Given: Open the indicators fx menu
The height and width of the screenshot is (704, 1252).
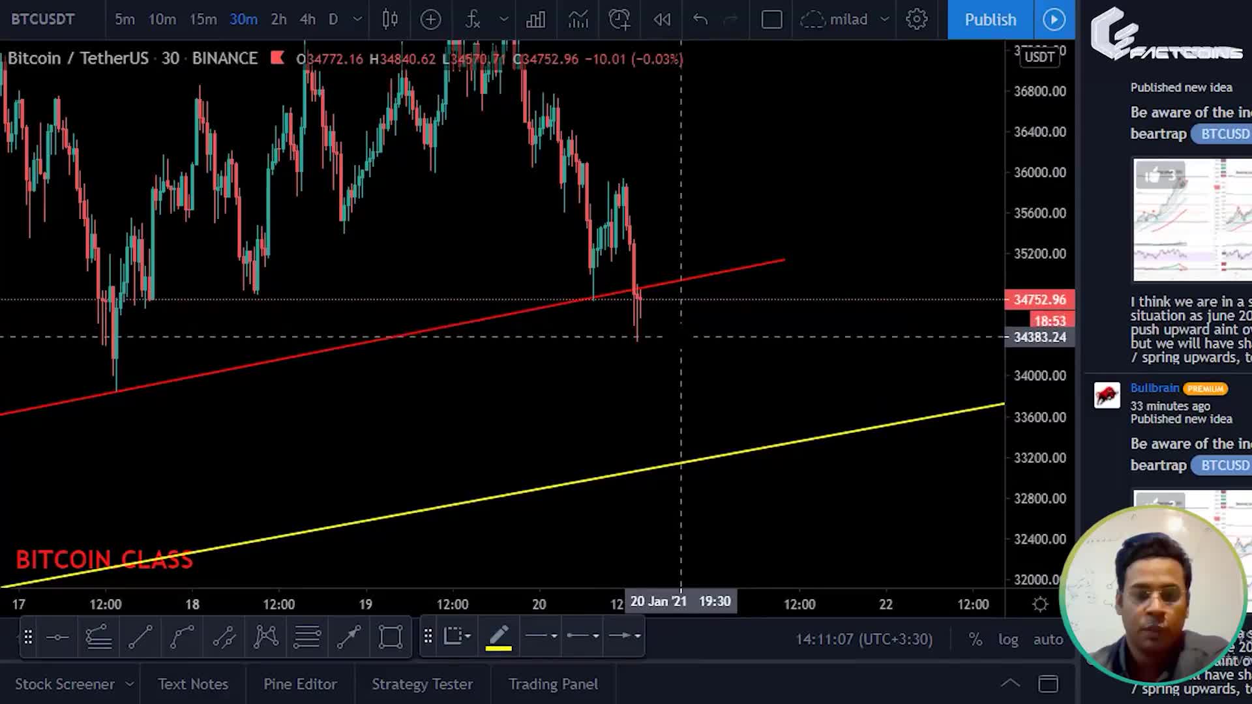Looking at the screenshot, I should pos(473,20).
